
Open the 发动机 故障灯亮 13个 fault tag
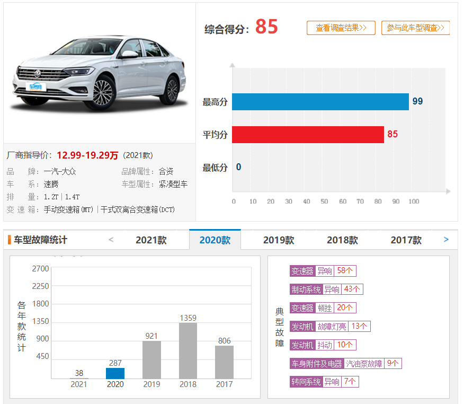[x=330, y=327]
